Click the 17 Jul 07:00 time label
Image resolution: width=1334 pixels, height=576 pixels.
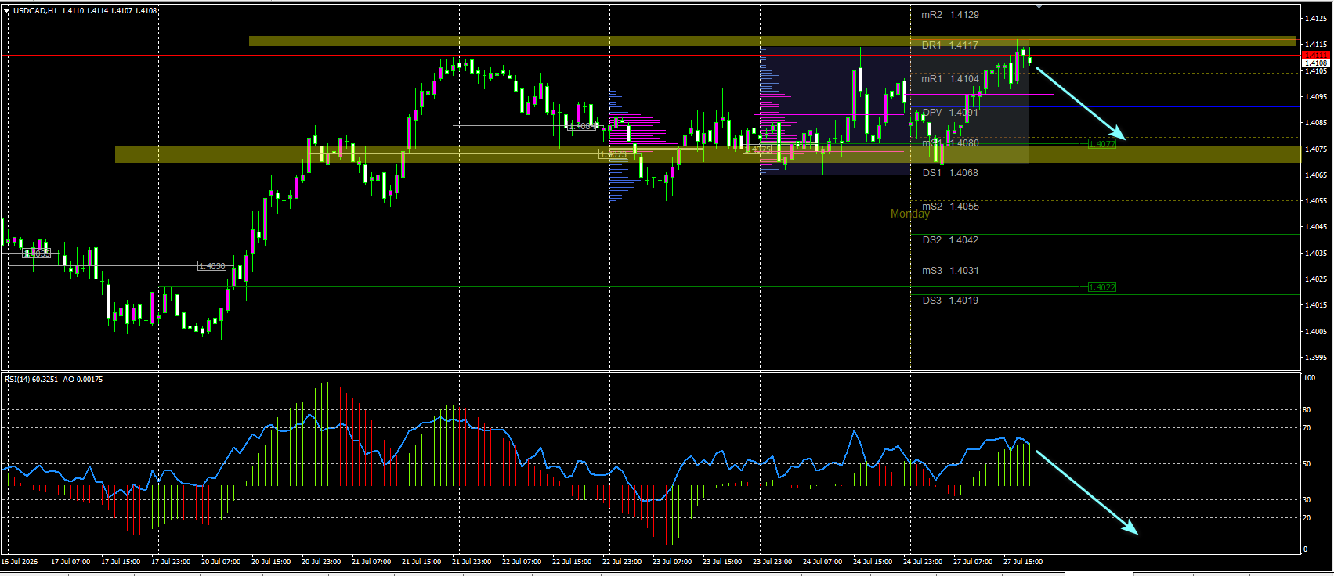pos(70,562)
